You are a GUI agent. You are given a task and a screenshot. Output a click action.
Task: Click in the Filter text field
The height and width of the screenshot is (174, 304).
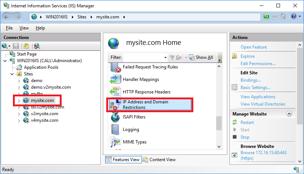[143, 57]
